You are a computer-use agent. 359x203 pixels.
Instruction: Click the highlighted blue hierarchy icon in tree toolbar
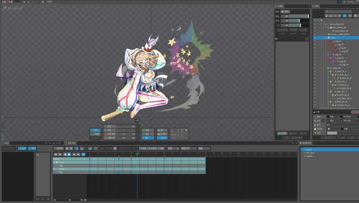[345, 16]
